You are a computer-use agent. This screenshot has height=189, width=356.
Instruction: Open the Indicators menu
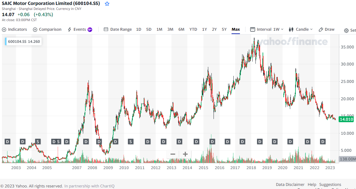pyautogui.click(x=14, y=29)
